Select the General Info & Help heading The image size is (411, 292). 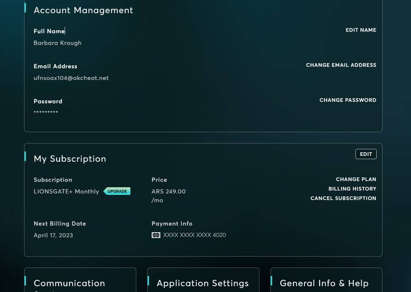point(324,283)
